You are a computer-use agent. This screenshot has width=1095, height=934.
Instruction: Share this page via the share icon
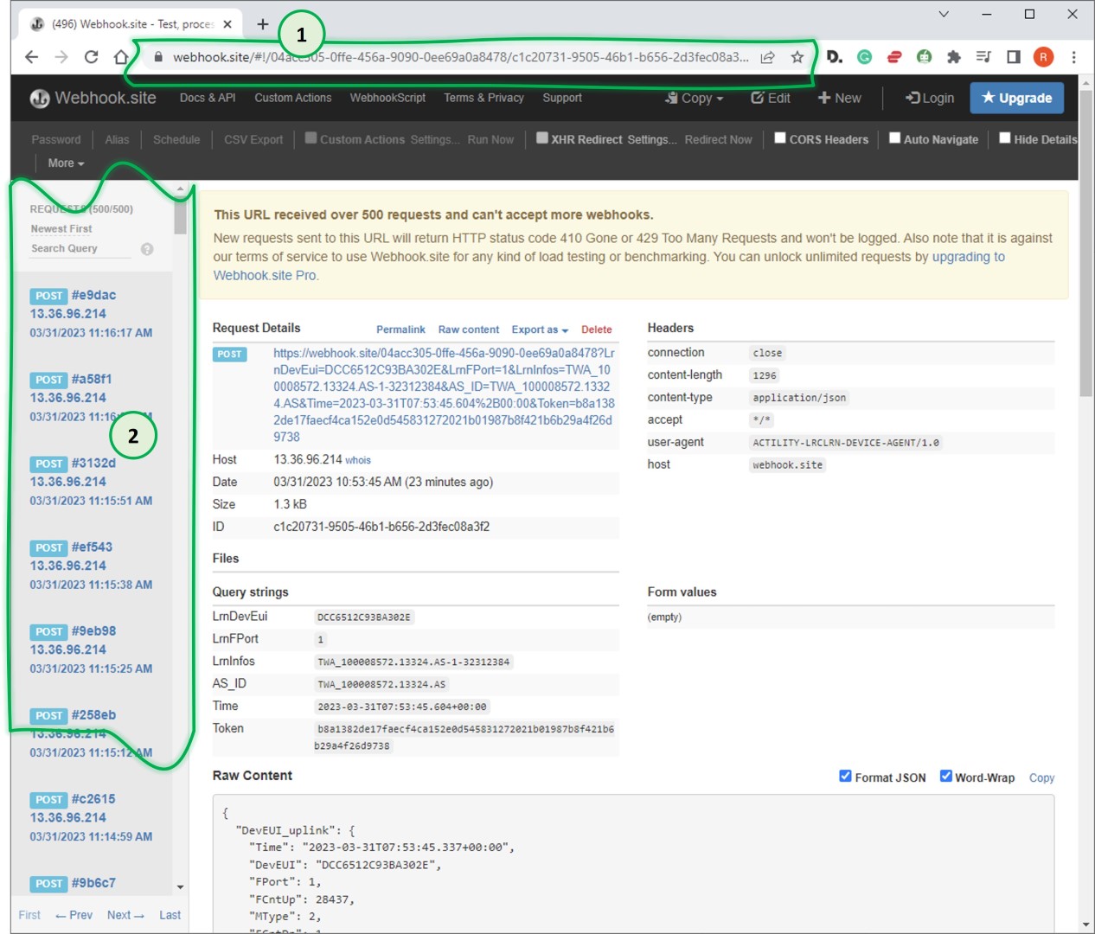point(767,57)
